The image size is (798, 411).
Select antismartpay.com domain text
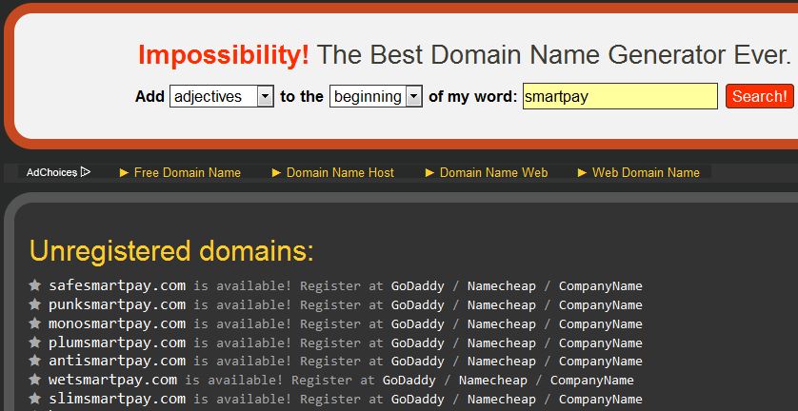pos(117,362)
